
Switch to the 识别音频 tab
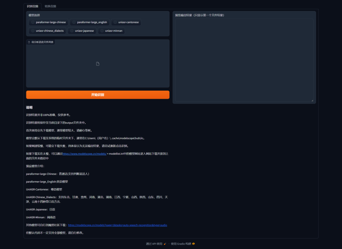point(32,6)
